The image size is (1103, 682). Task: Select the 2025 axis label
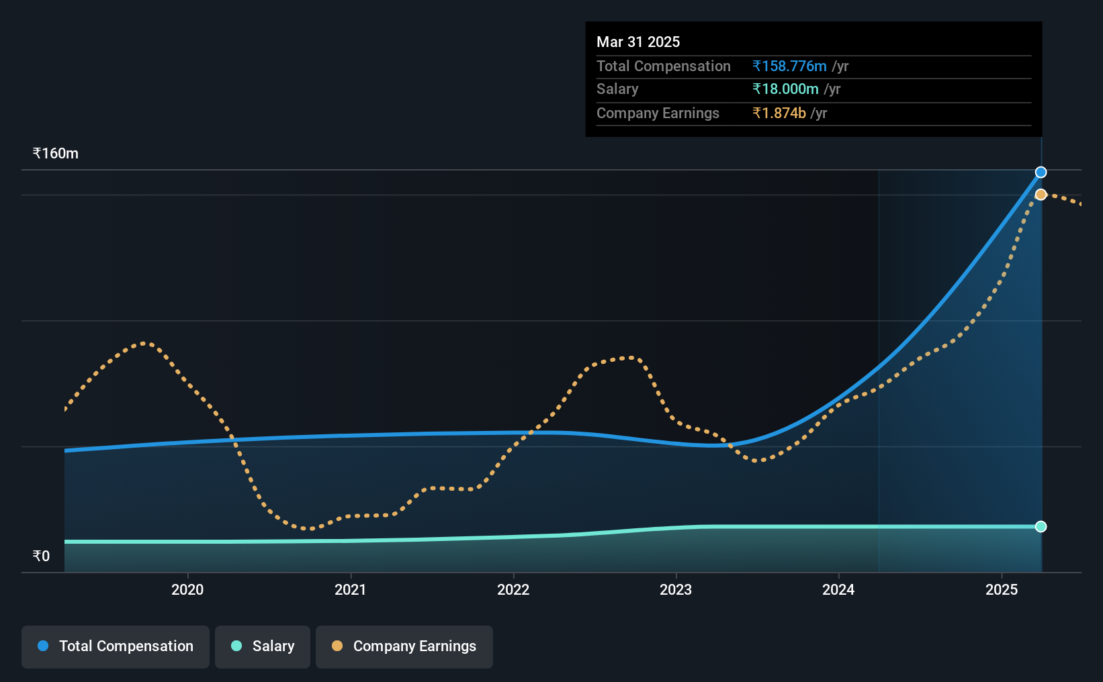1001,589
